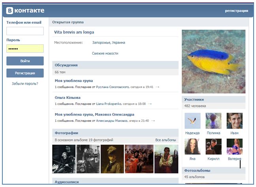Screen dimensions: 256x187
Task: Open Яна's member avatar
Action: (192, 146)
